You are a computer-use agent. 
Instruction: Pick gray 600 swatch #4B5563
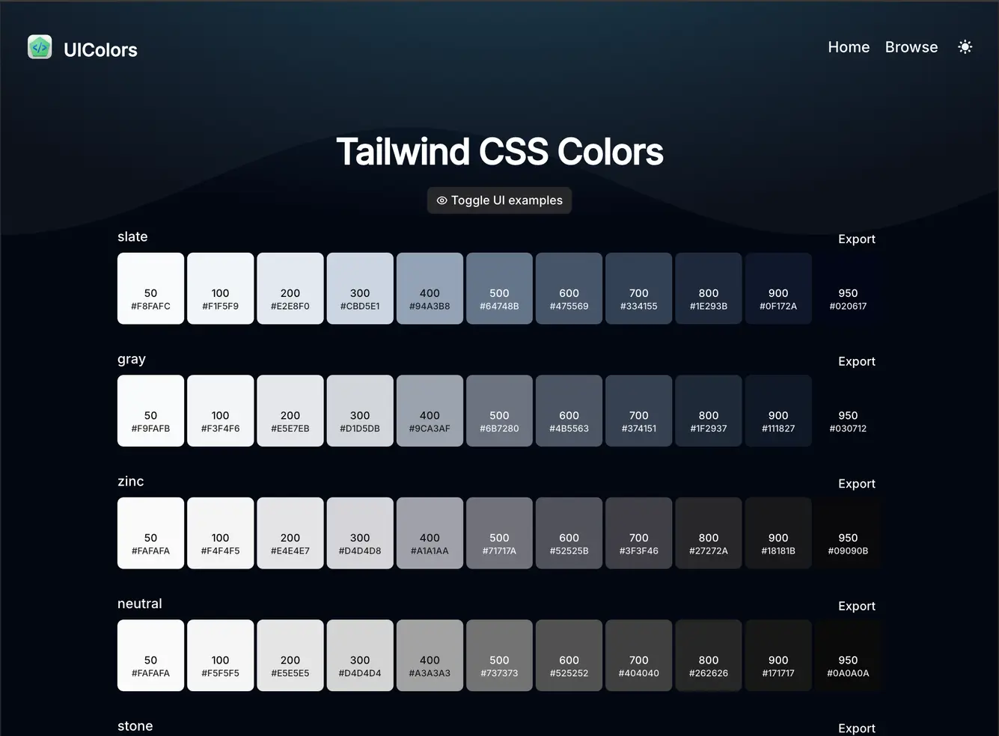569,411
